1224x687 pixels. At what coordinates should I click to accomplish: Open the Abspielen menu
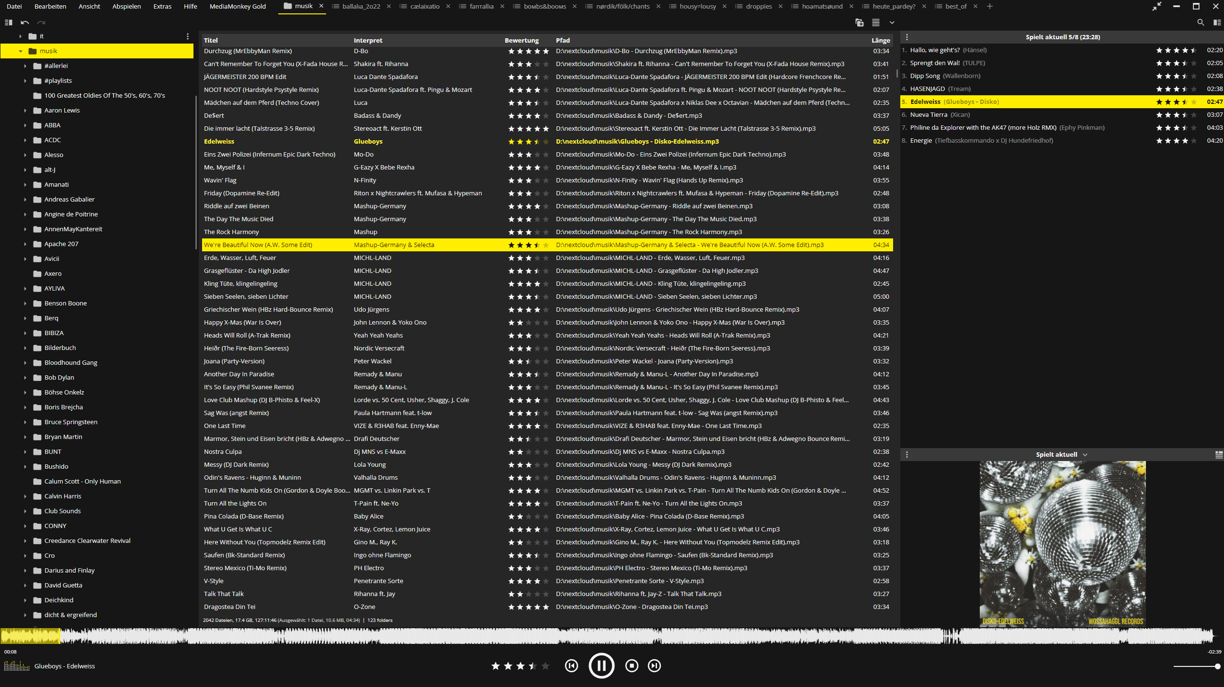coord(126,6)
